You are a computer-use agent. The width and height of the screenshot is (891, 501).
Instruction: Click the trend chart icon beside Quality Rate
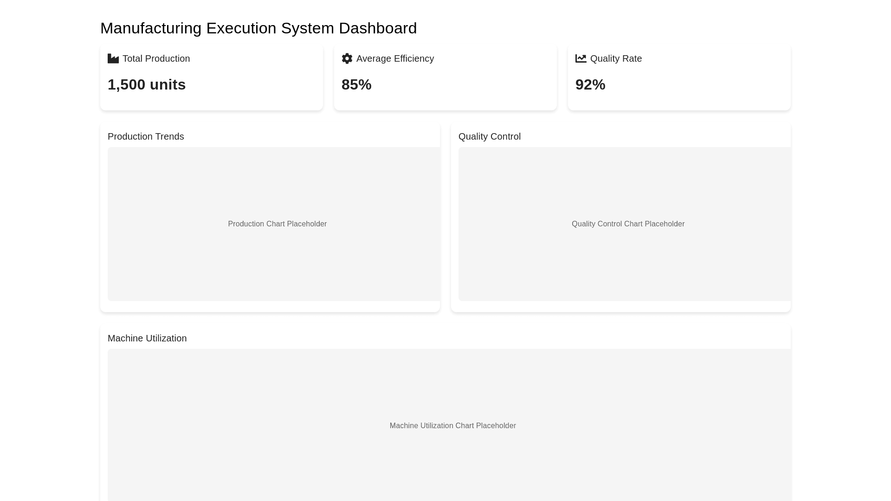[x=581, y=58]
